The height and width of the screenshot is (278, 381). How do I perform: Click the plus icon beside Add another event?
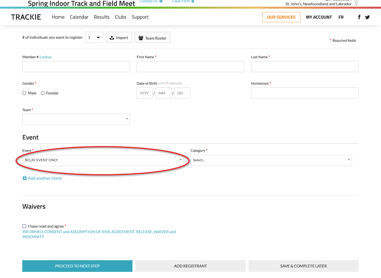point(25,178)
